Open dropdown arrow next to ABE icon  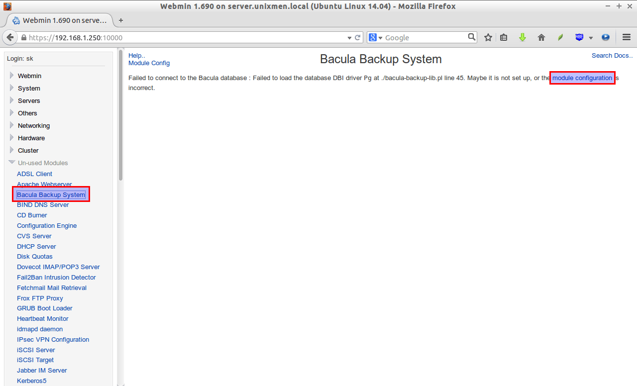tap(591, 38)
